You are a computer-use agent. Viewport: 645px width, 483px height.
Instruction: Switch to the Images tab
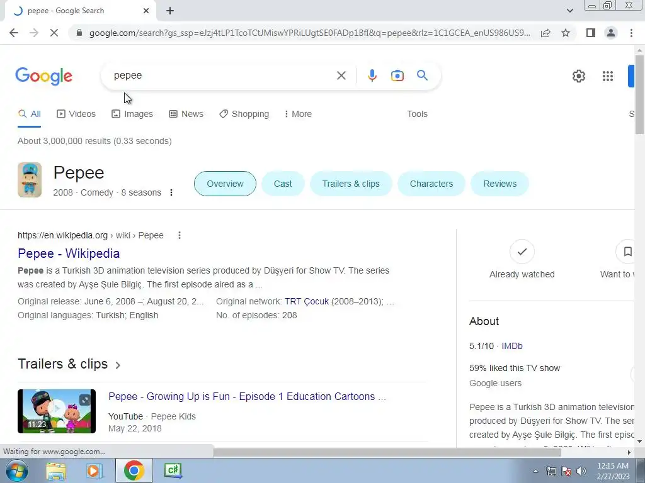[x=132, y=114]
